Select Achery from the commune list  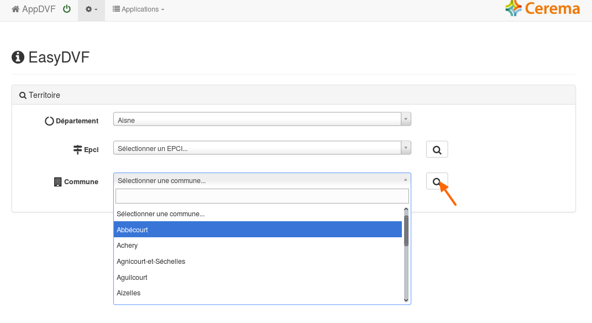click(x=258, y=246)
